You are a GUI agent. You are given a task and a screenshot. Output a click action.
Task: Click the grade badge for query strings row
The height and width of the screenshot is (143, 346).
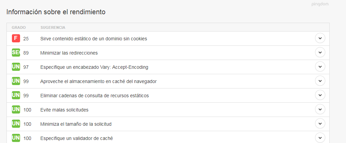(x=16, y=96)
